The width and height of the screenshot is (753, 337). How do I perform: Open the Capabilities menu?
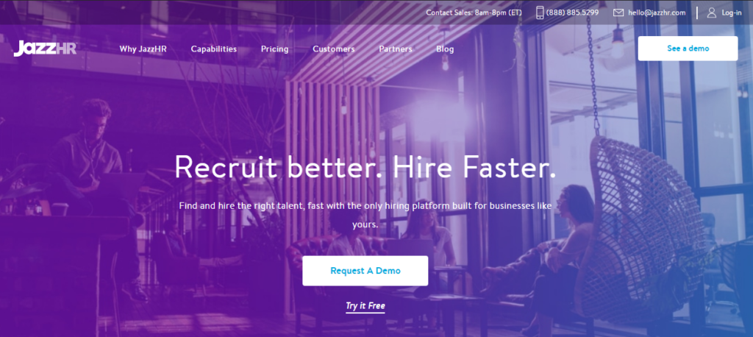pos(214,49)
